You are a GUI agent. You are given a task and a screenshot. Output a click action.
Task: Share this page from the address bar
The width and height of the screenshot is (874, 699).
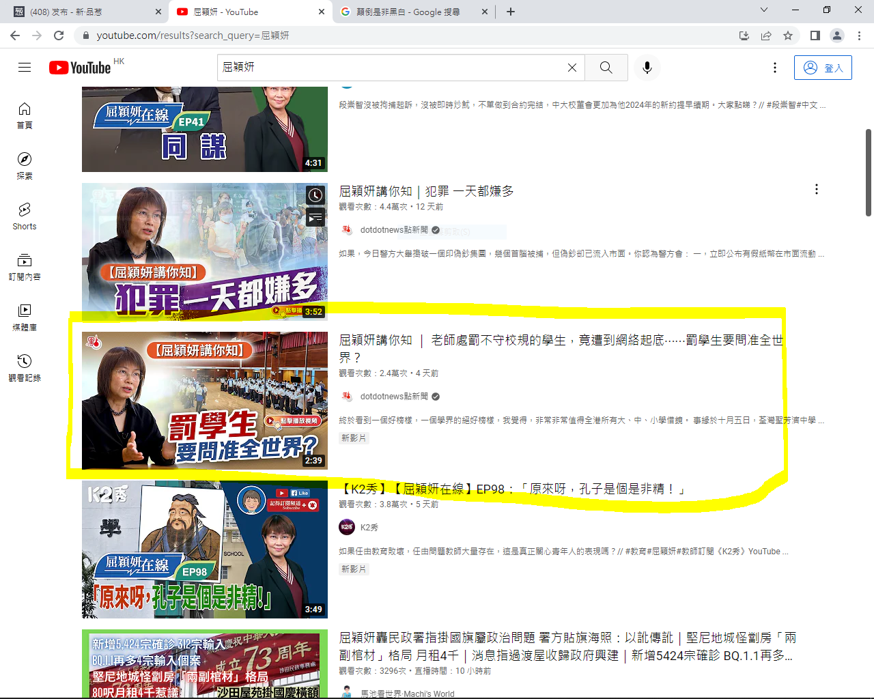pos(766,35)
